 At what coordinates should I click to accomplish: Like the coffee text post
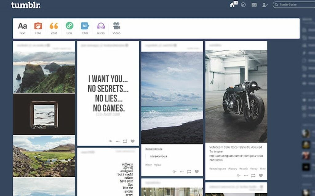tap(132, 195)
